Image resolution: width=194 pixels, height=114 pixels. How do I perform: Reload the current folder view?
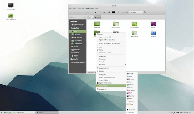pyautogui.click(x=104, y=12)
